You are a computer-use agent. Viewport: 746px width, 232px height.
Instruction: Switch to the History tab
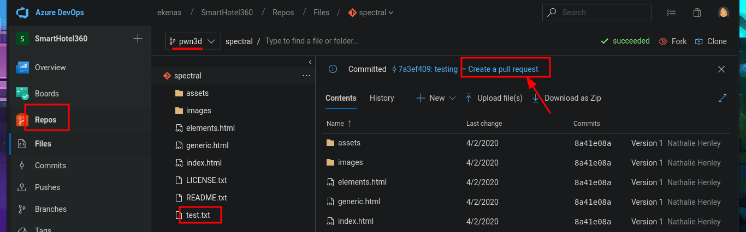[382, 98]
